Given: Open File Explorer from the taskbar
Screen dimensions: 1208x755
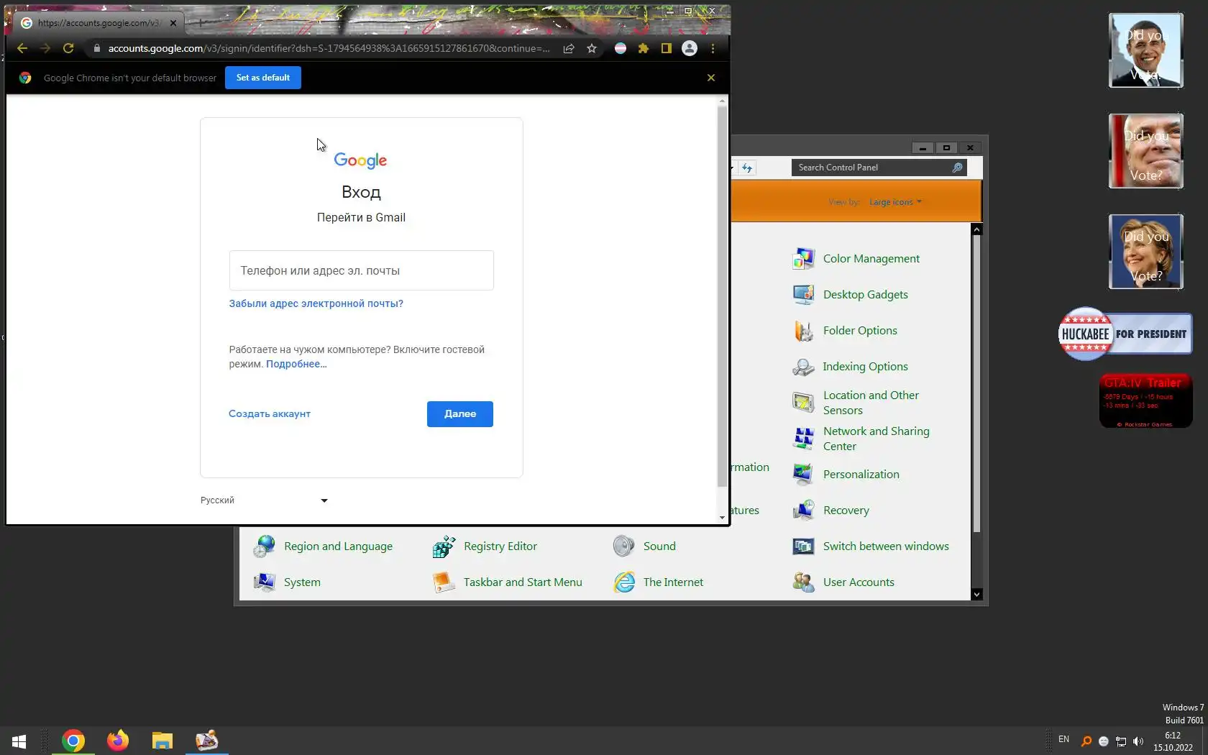Looking at the screenshot, I should click(162, 741).
